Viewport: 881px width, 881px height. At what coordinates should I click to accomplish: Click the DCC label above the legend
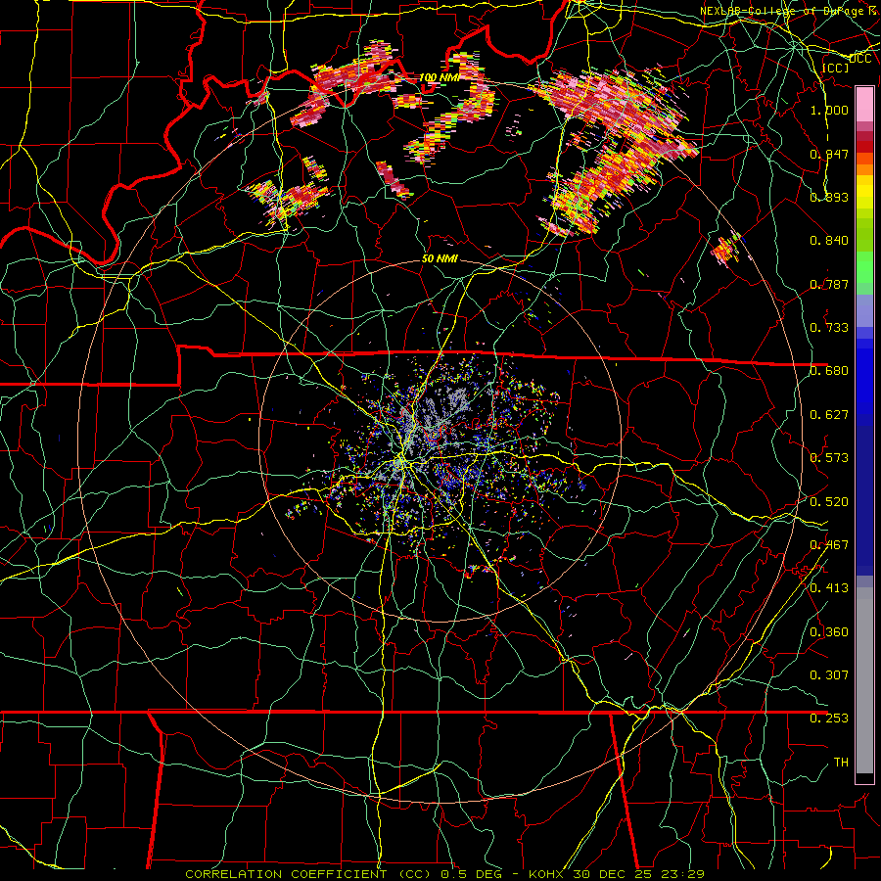(859, 59)
